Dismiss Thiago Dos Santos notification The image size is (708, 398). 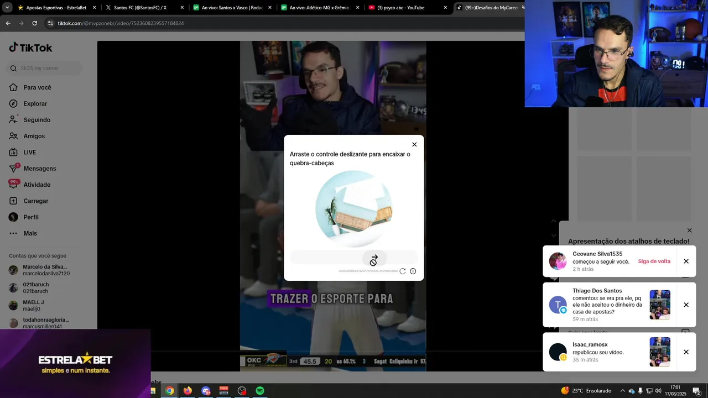pos(686,305)
